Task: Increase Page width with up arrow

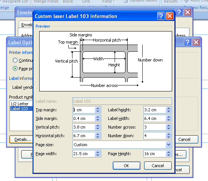Action: [97, 152]
